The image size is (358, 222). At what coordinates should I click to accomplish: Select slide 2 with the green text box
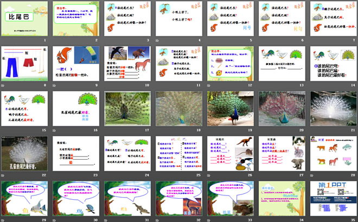click(x=75, y=18)
